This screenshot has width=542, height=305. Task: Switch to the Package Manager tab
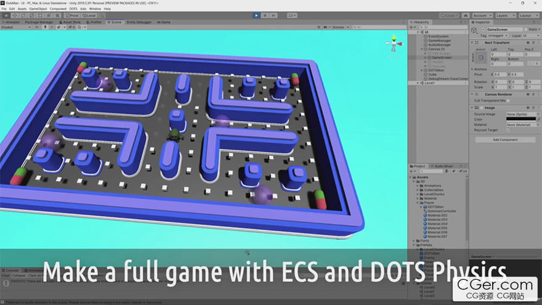(x=39, y=22)
